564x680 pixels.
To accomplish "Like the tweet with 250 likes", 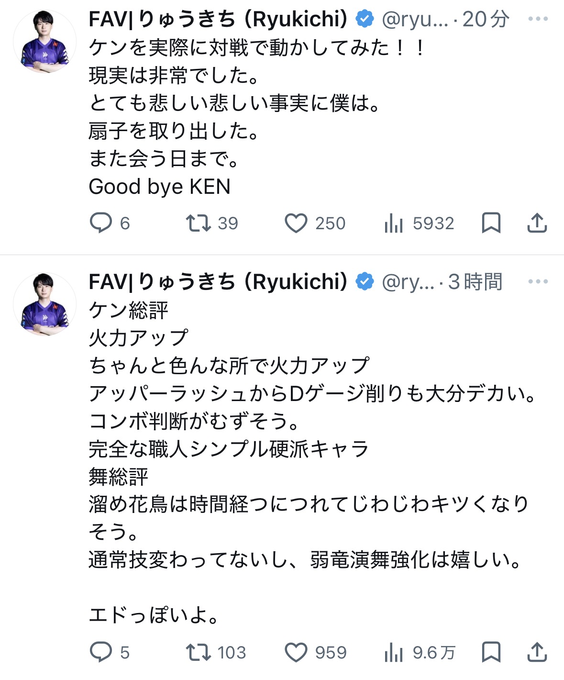I will [x=296, y=223].
